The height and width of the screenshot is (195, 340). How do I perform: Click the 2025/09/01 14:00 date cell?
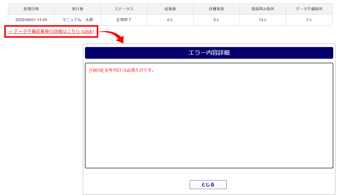[x=31, y=20]
